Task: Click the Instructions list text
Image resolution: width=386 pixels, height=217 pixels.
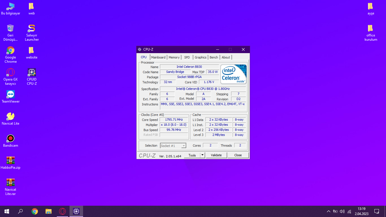Action: [x=203, y=106]
